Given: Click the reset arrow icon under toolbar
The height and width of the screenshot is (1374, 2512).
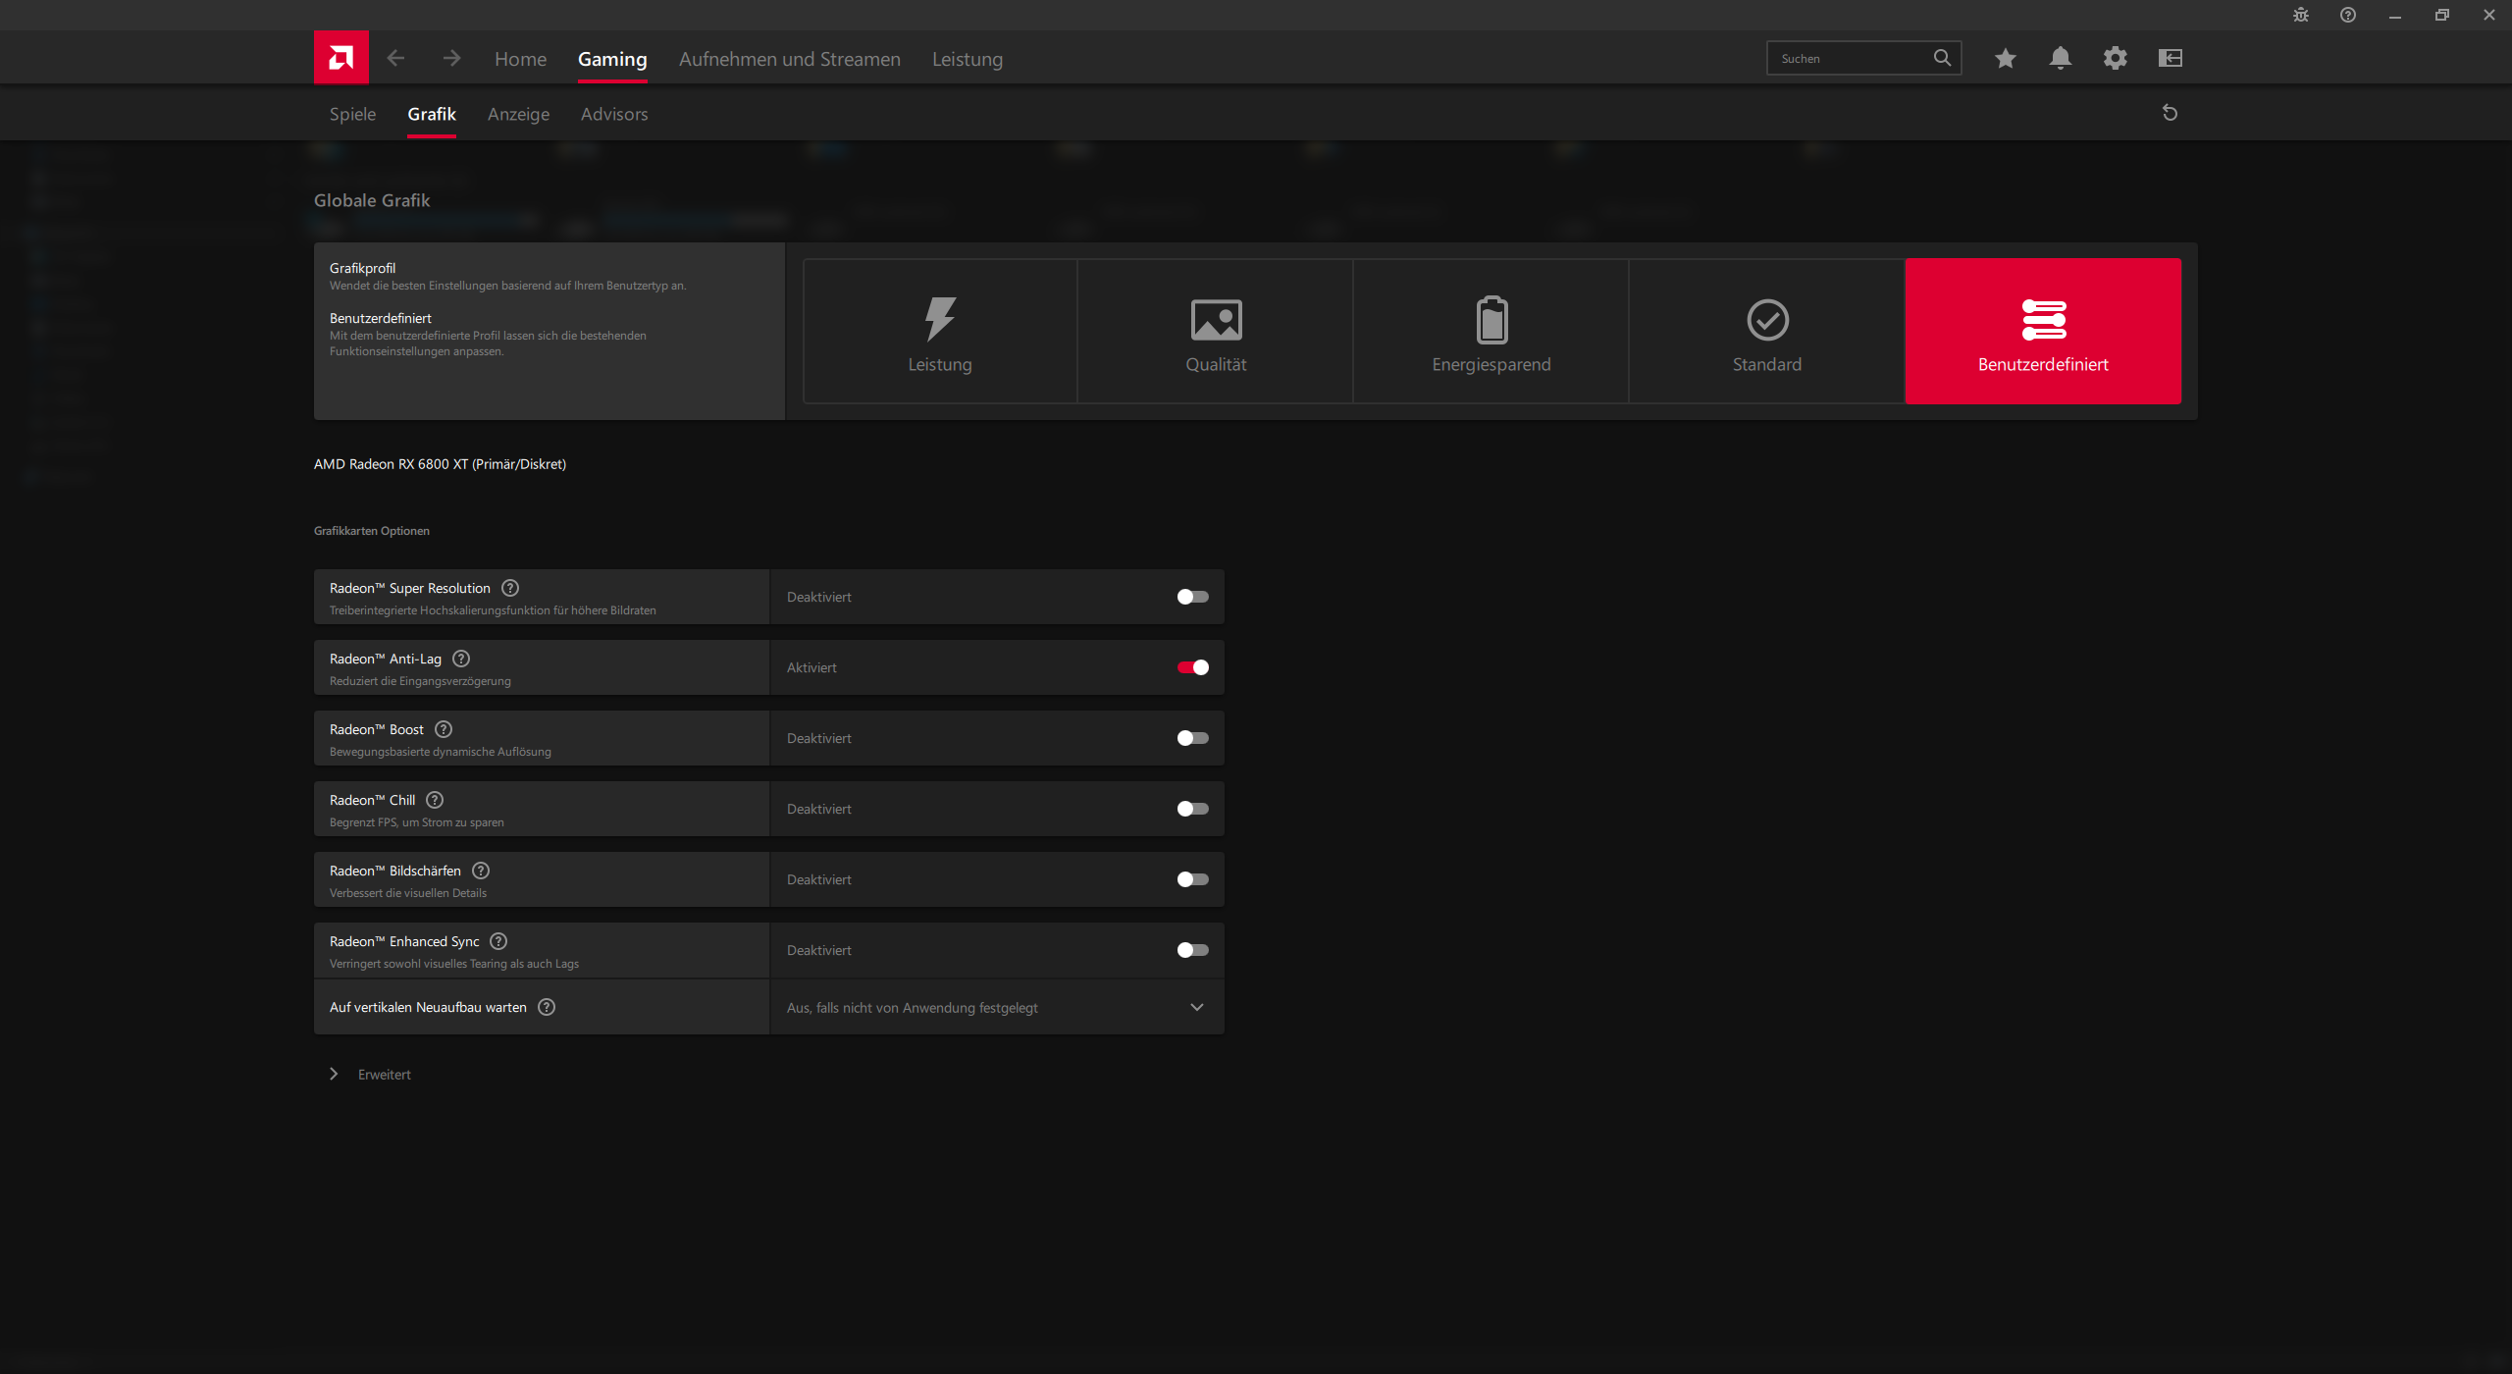Looking at the screenshot, I should tap(2170, 113).
